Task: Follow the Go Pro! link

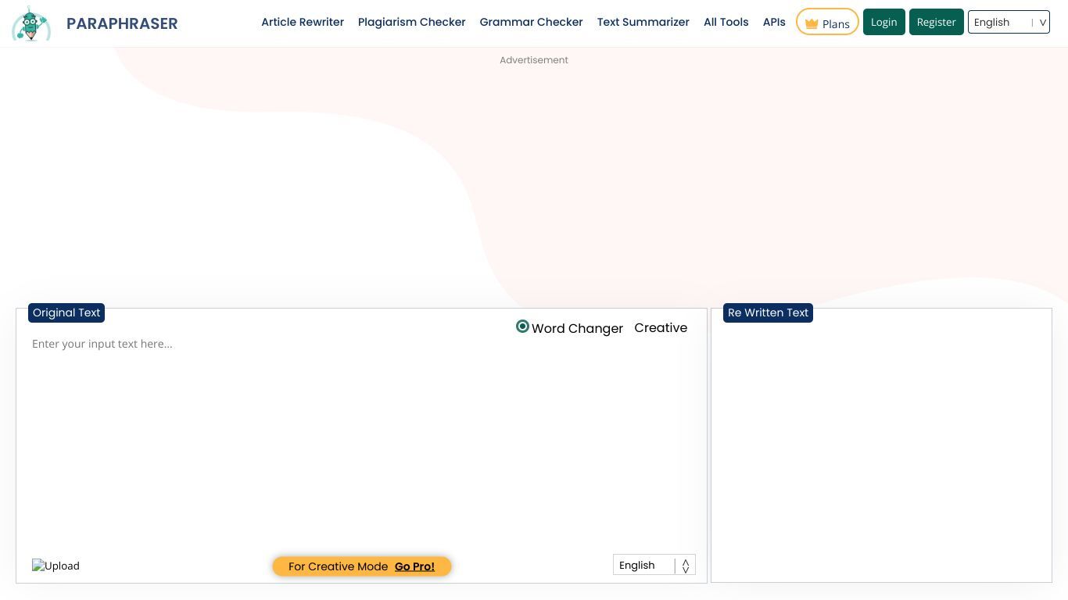Action: coord(414,566)
